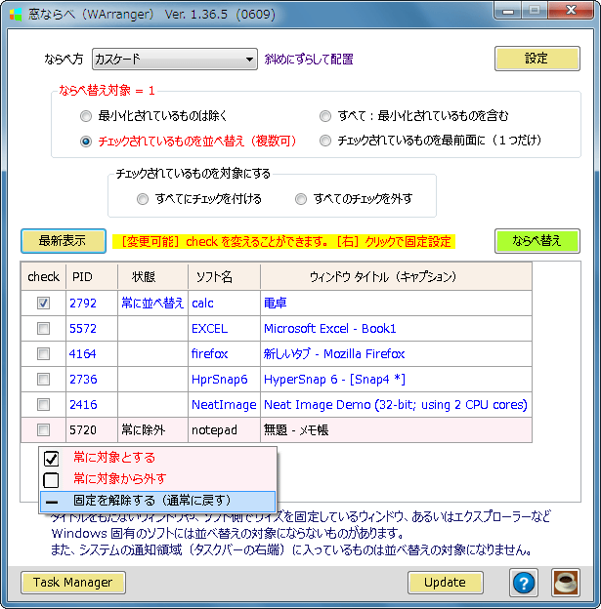601x609 pixels.
Task: Click the HprSnap6 software name cell
Action: point(224,379)
